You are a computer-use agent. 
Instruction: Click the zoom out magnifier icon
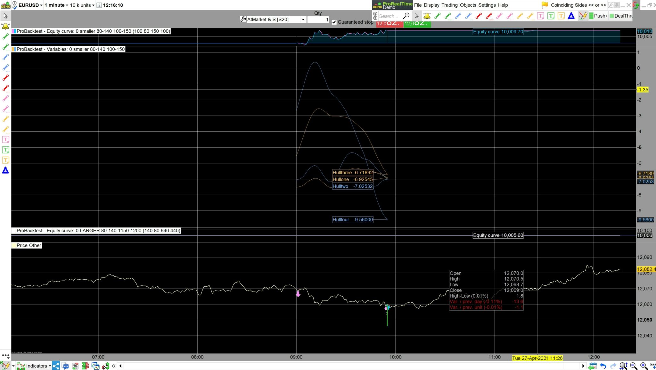[633, 366]
